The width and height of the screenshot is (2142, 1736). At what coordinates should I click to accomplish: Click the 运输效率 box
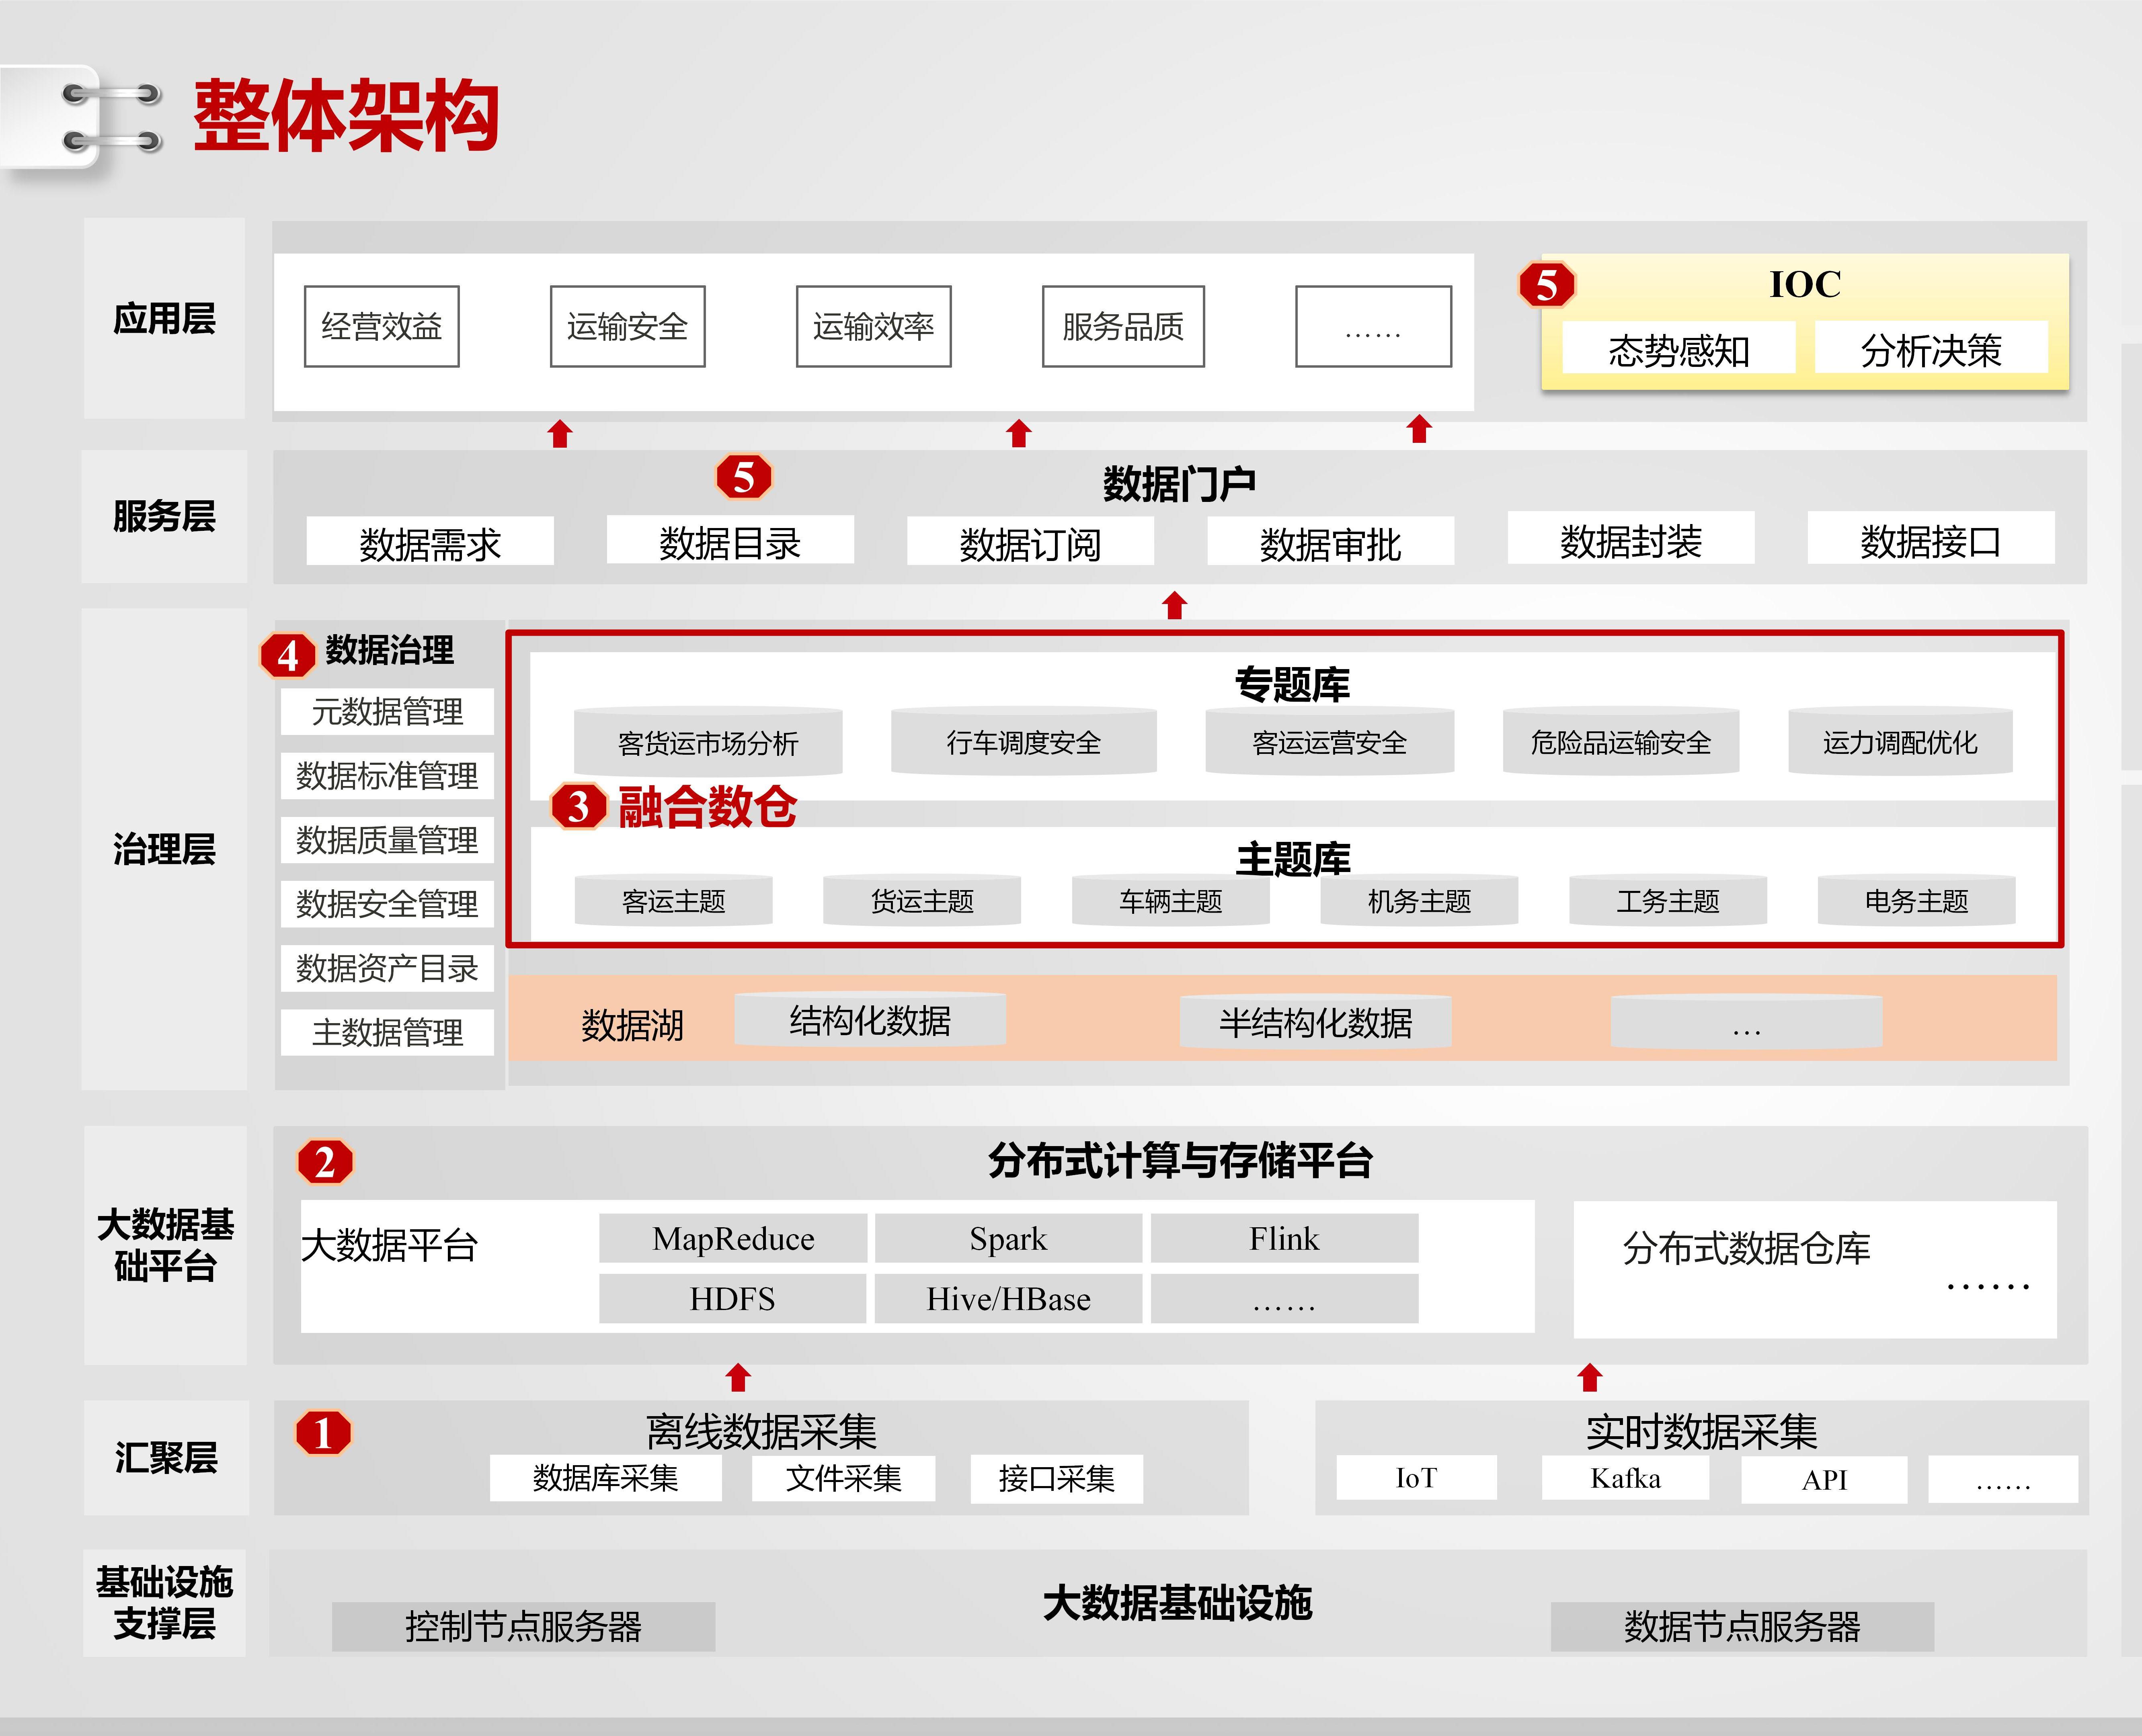[874, 327]
